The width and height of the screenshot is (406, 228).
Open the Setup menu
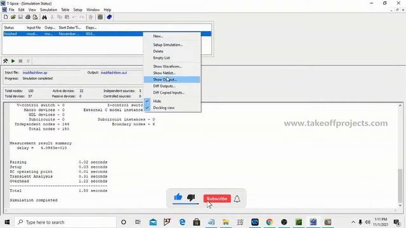click(77, 10)
